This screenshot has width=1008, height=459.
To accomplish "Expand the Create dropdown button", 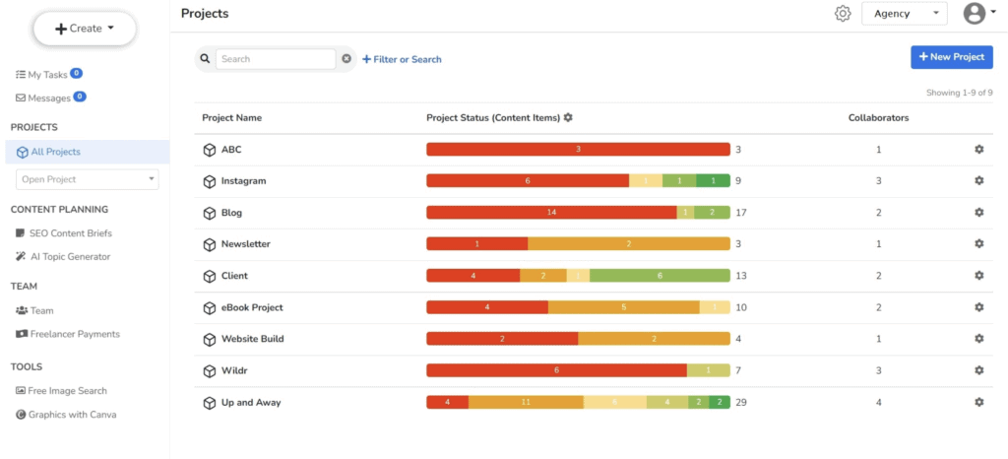I will (x=85, y=29).
